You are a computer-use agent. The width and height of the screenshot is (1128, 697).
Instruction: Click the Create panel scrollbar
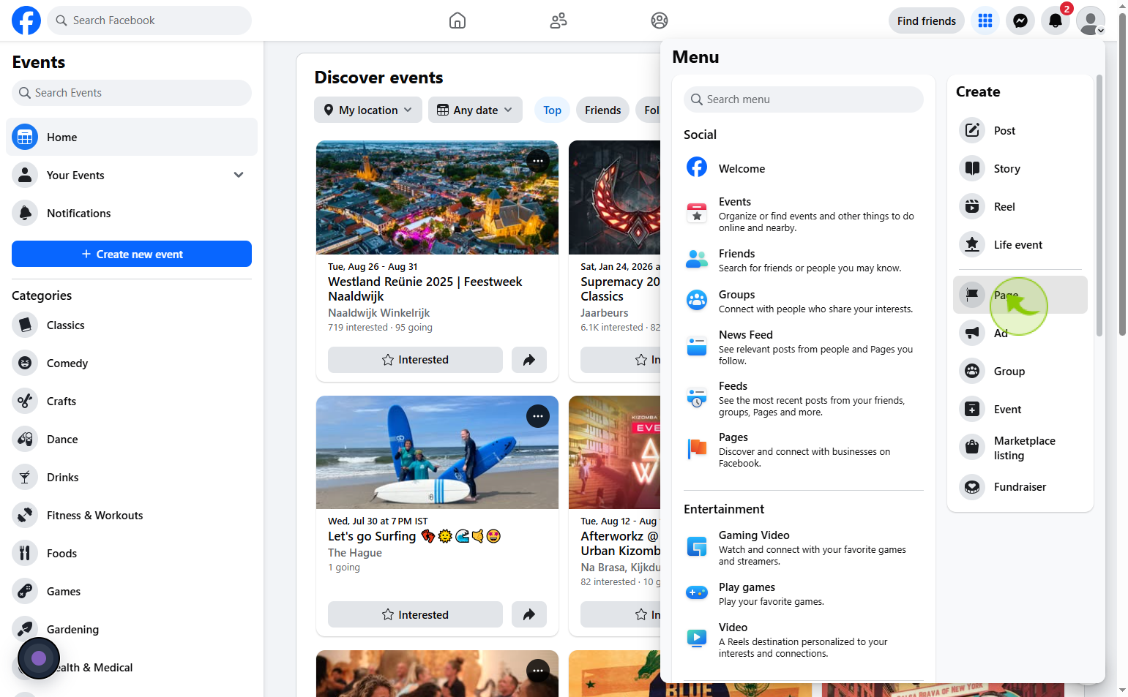1099,205
